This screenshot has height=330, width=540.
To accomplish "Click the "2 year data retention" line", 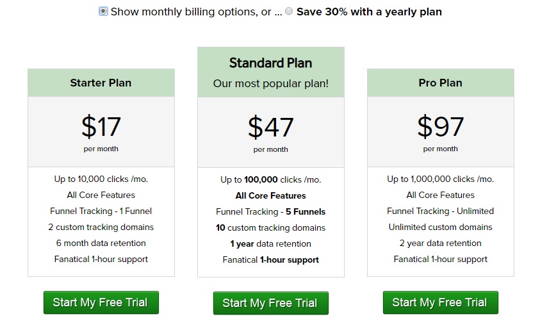I will coord(440,243).
